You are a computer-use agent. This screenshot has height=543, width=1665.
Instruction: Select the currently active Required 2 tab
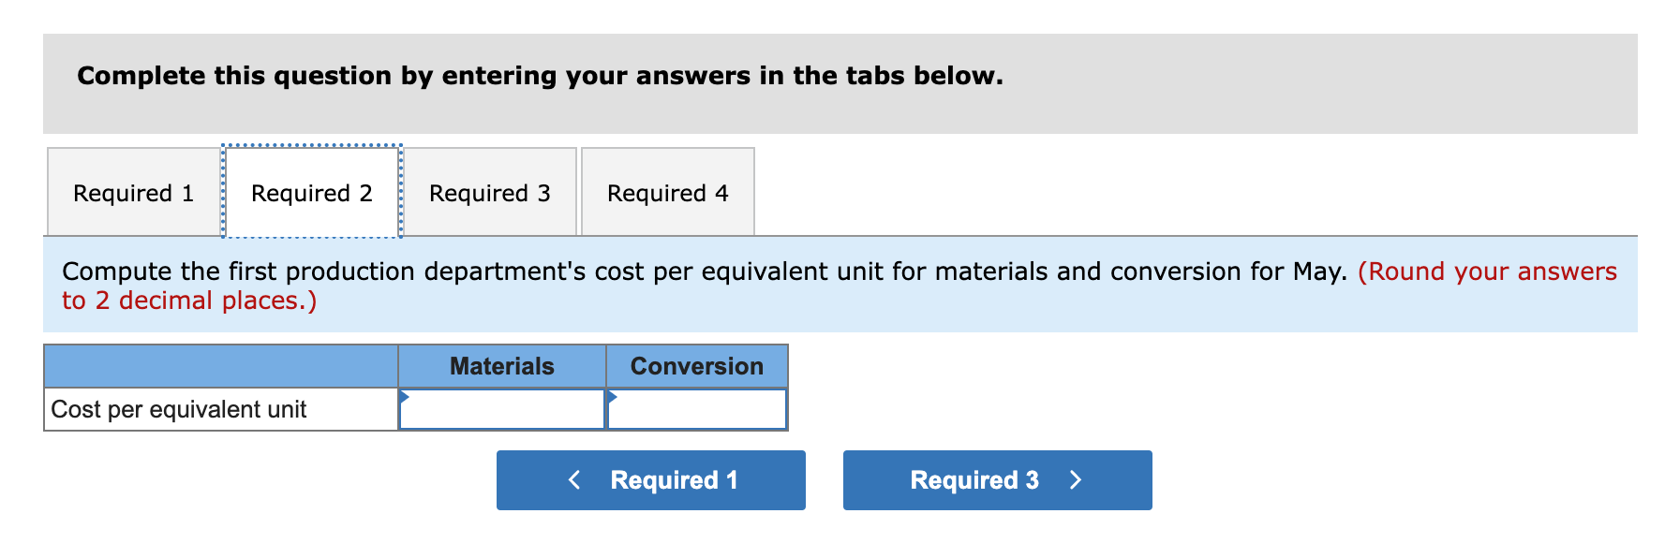pyautogui.click(x=312, y=192)
